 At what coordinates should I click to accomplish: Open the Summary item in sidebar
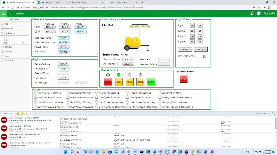[15, 47]
